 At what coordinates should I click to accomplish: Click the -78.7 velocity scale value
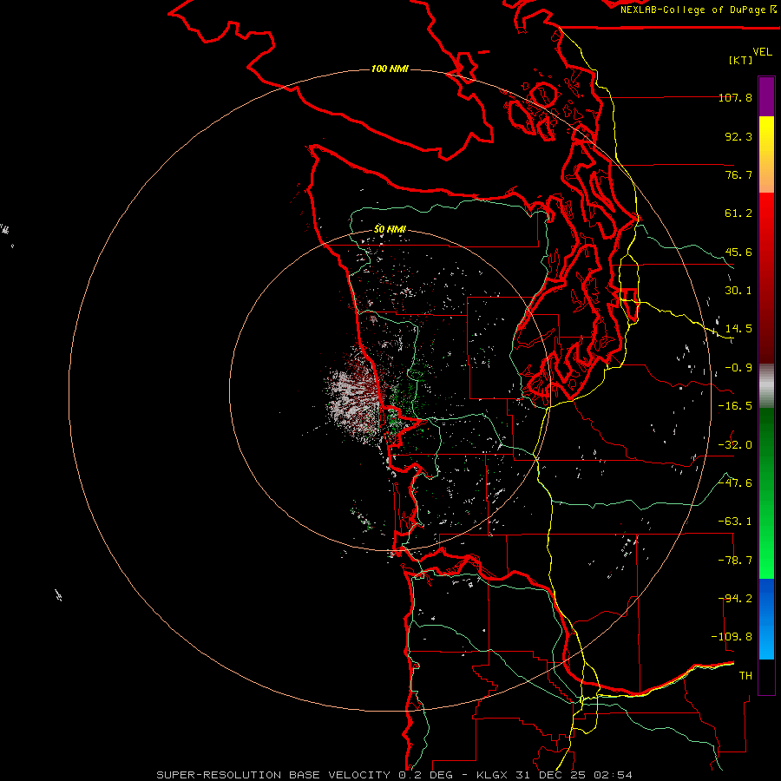[735, 561]
